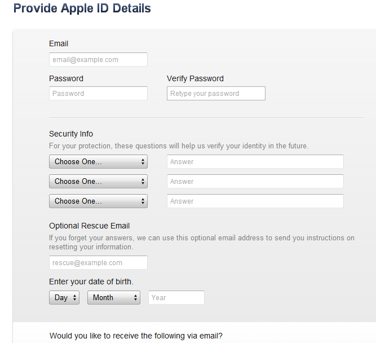Click the Year input field
The height and width of the screenshot is (343, 376).
coord(176,298)
